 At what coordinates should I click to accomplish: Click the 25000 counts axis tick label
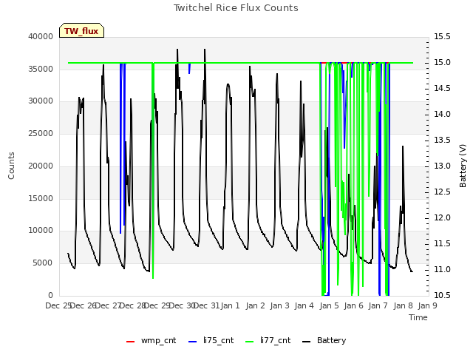coord(41,133)
